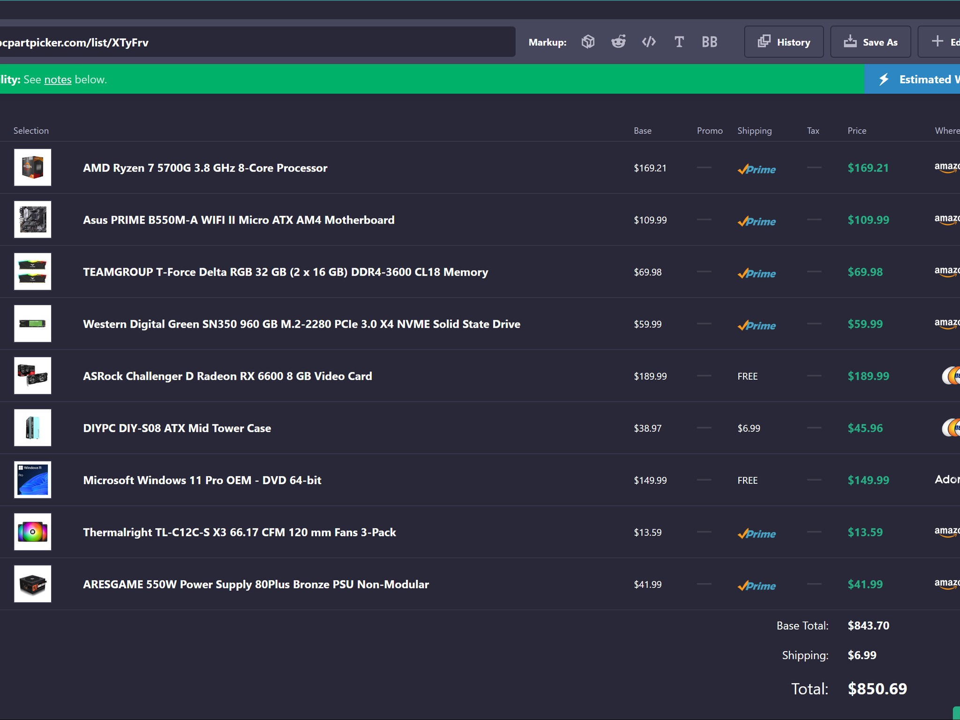Click the Prime icon in power supply row
The image size is (960, 720).
pos(757,585)
